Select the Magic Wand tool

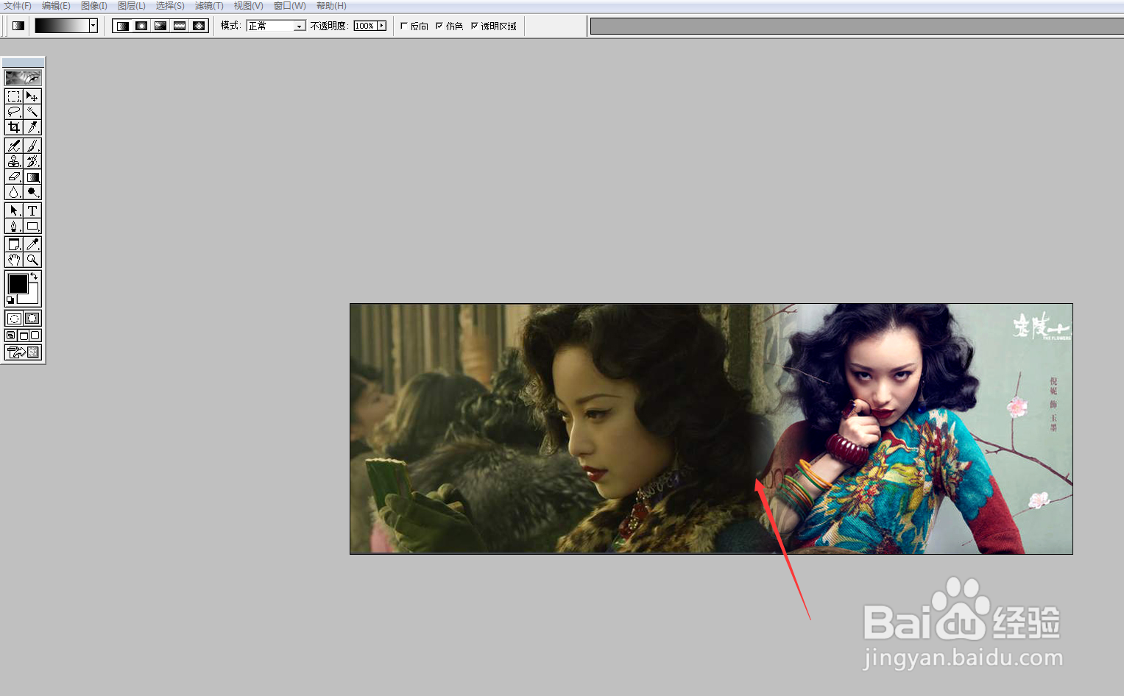click(32, 112)
